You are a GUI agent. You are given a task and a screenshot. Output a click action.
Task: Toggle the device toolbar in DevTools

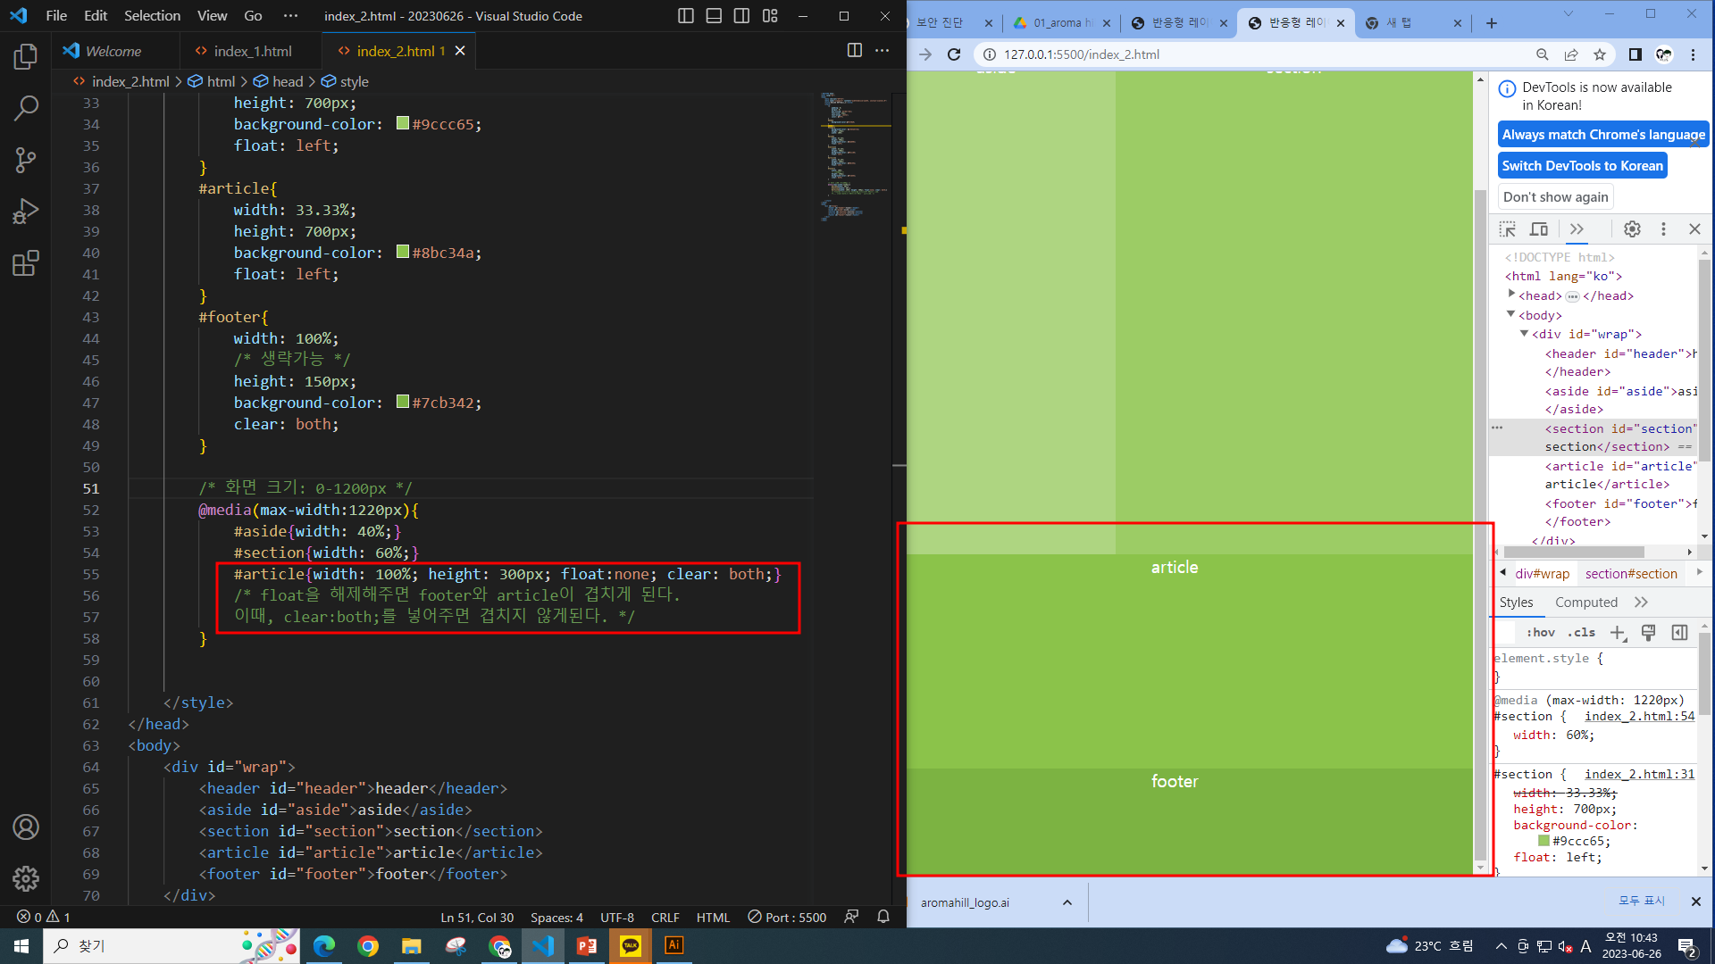pyautogui.click(x=1539, y=229)
